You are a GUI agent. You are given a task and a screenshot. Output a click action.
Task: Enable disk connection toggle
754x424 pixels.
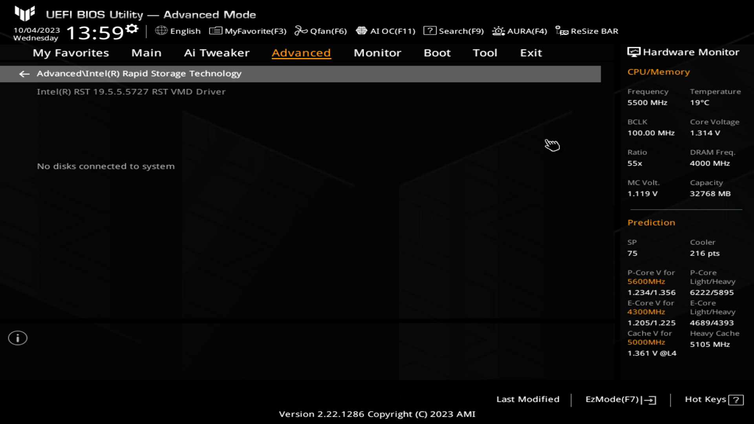click(x=106, y=166)
